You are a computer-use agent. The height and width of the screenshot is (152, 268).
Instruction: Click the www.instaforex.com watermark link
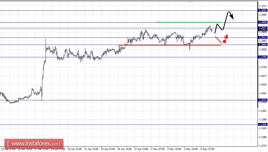pos(34,144)
